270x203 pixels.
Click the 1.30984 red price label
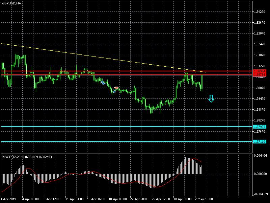pyautogui.click(x=260, y=71)
